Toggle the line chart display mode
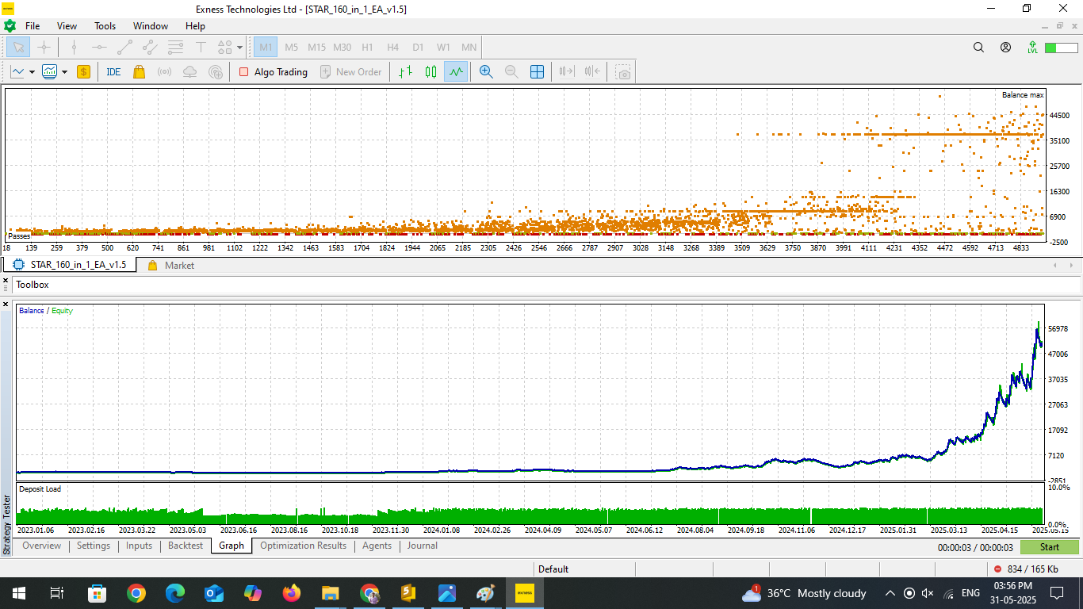The height and width of the screenshot is (609, 1083). click(x=455, y=72)
